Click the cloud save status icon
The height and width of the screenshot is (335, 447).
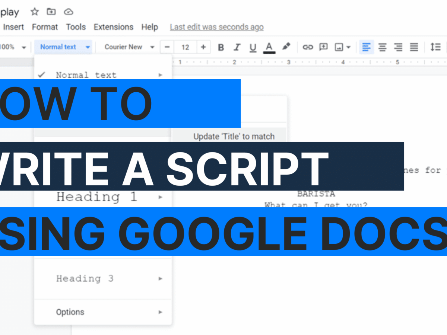[x=68, y=12]
